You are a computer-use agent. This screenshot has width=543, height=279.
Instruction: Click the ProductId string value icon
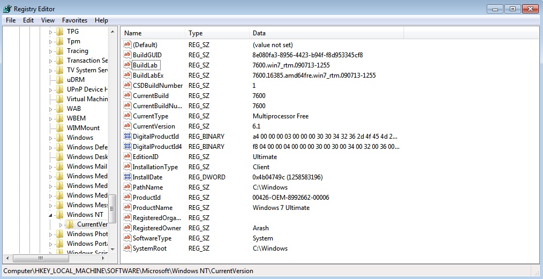127,197
